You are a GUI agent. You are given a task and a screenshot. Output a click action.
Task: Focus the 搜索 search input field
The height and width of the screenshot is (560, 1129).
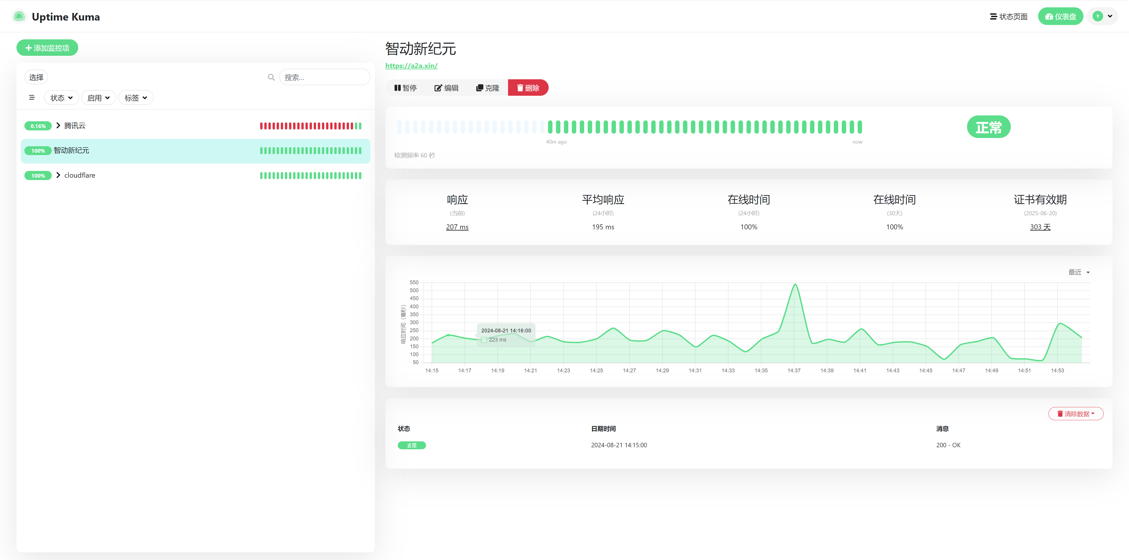(324, 78)
